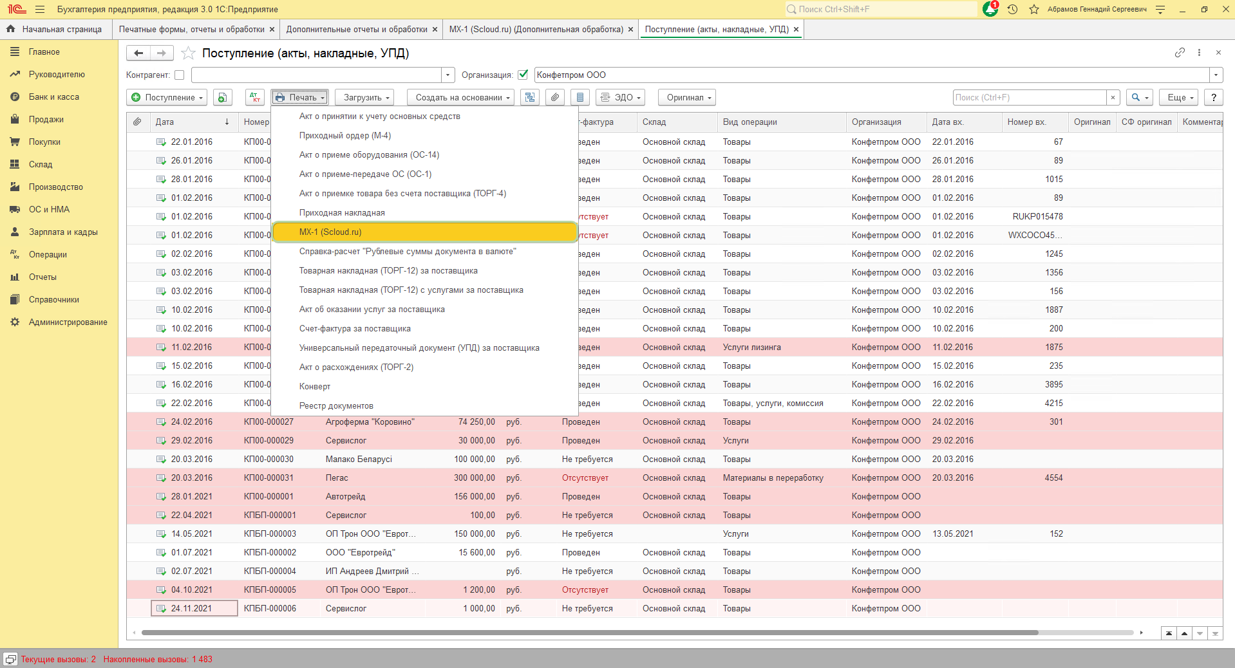The width and height of the screenshot is (1235, 668).
Task: Switch to Начальная страница tab
Action: [x=55, y=30]
